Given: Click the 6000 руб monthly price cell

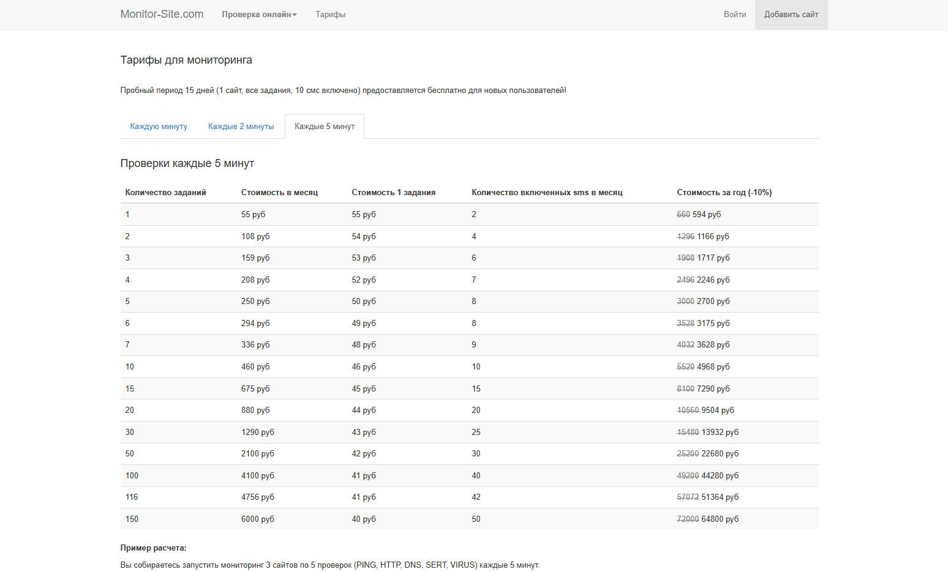Looking at the screenshot, I should (257, 519).
